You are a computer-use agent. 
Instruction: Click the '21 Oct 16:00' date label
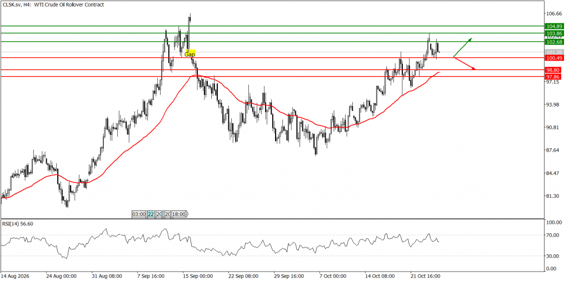426,277
